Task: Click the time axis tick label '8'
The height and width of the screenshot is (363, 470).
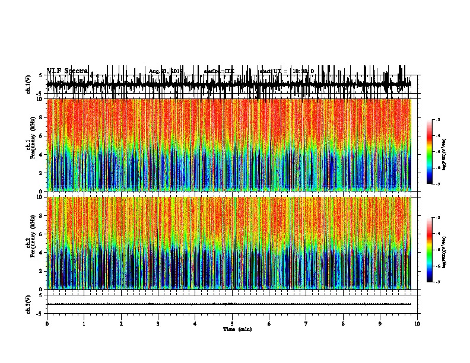Action: [343, 324]
